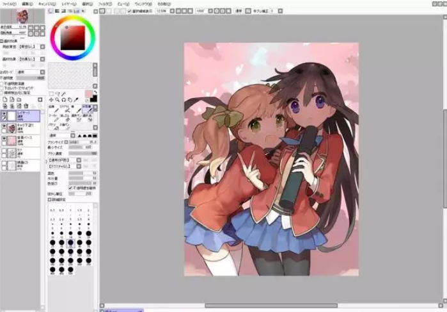Viewport: 447px width, 312px height.
Task: Choose the 鉛筆 pencil brush
Action: pos(54,108)
